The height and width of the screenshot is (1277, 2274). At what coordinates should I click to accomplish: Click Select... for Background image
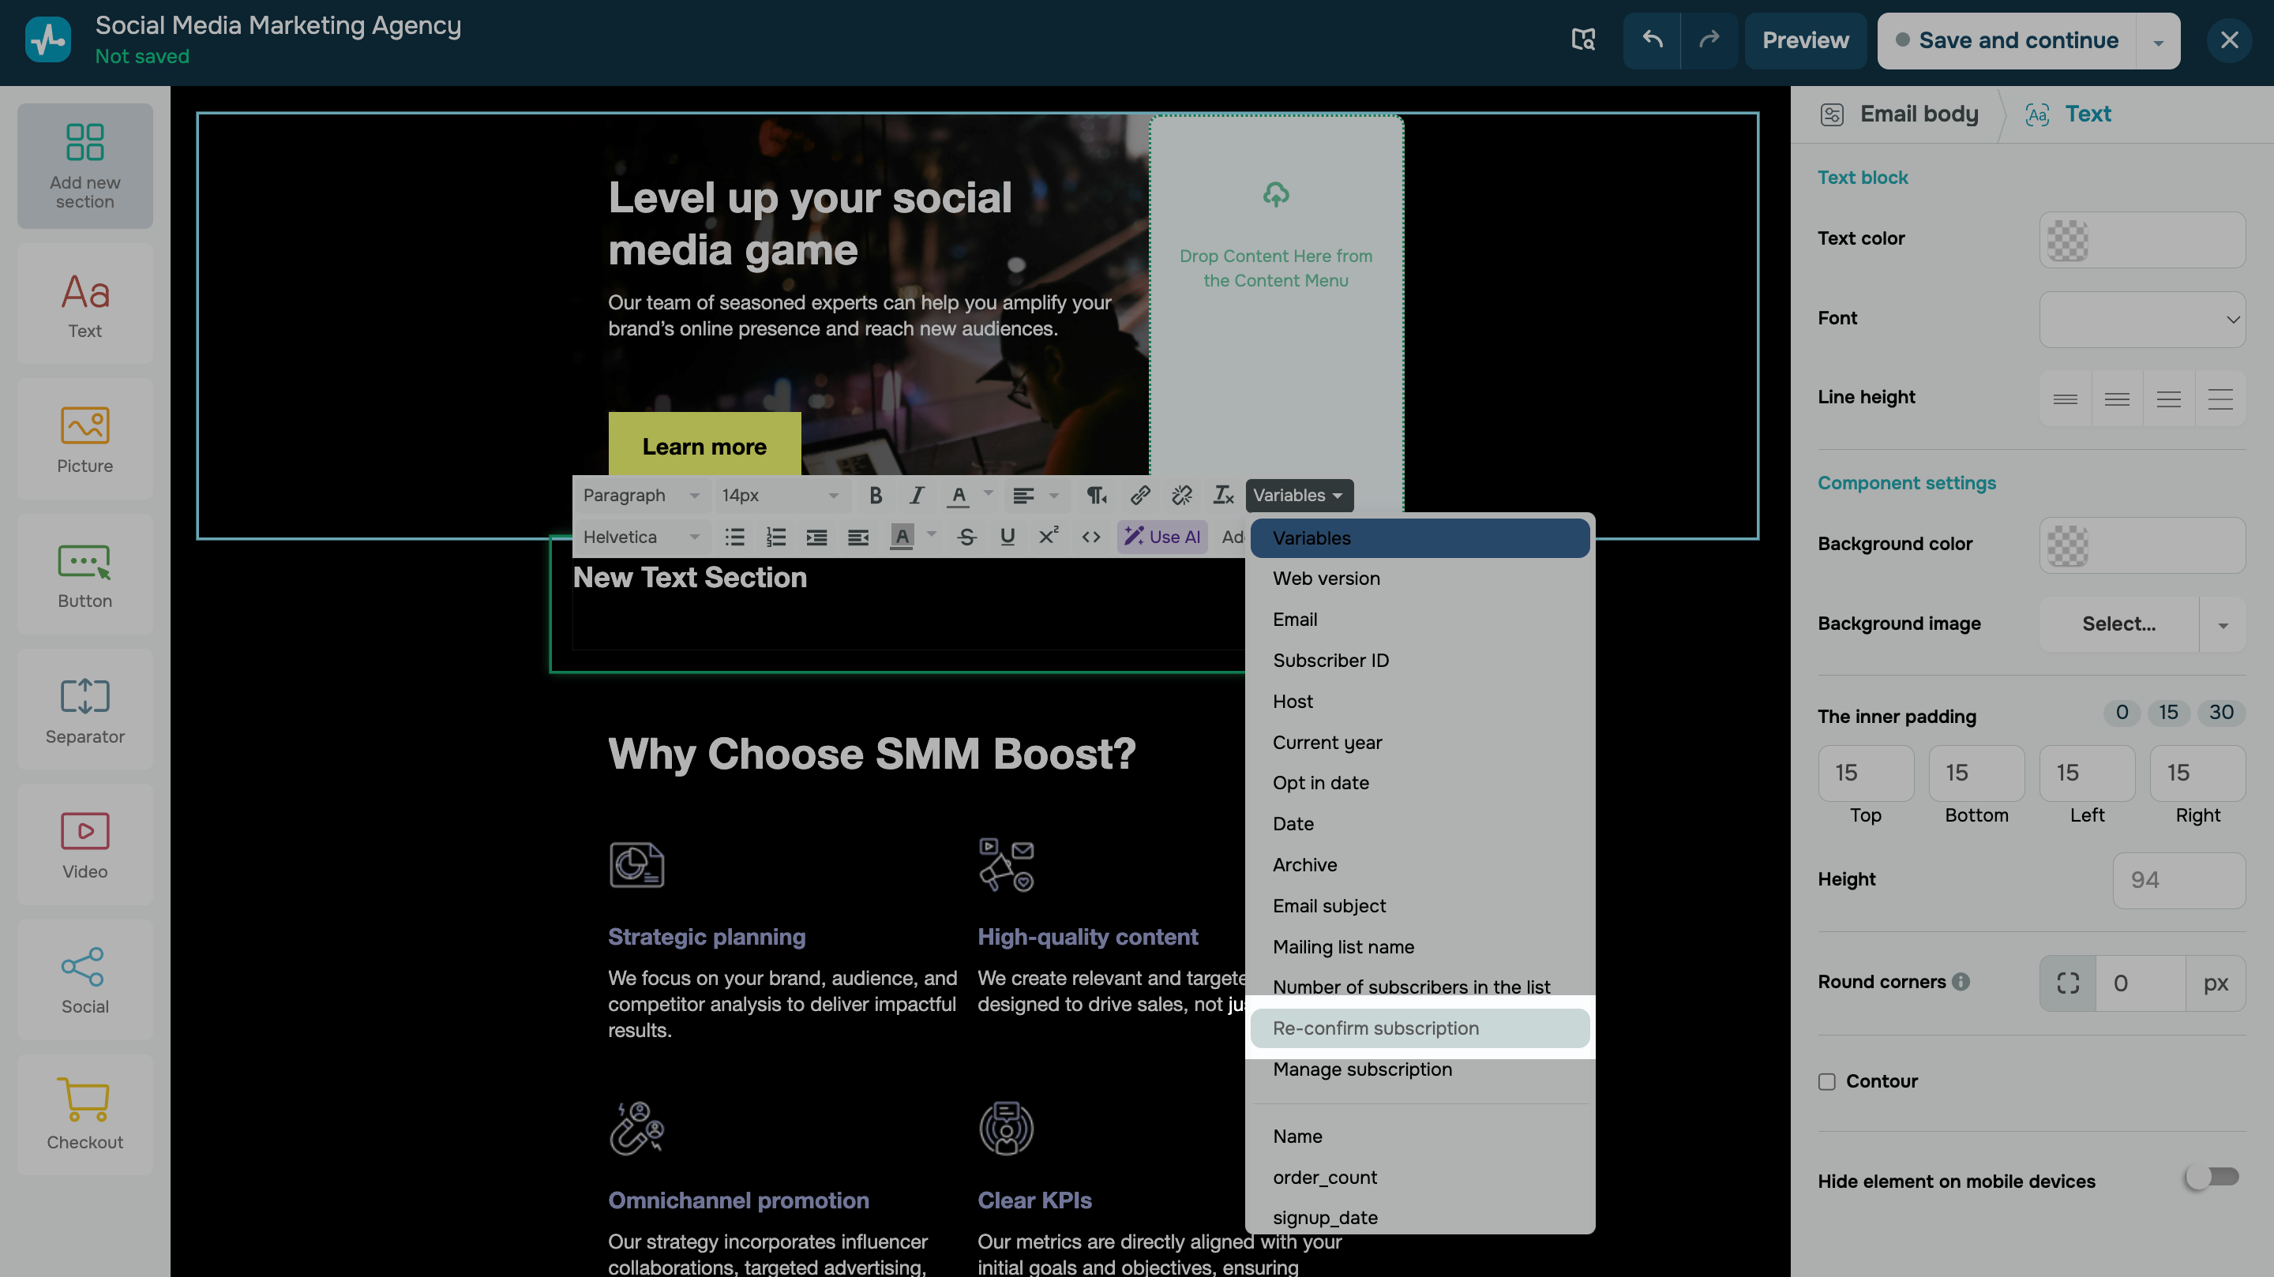pos(2118,625)
